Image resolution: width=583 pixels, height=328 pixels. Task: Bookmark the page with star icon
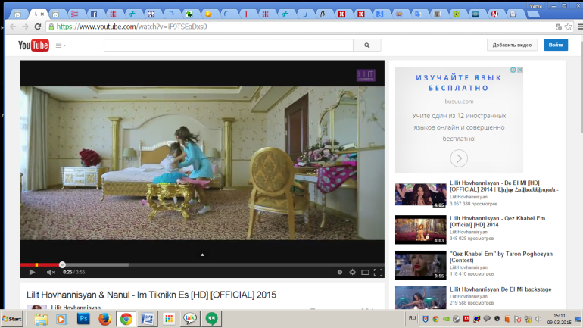click(x=568, y=27)
